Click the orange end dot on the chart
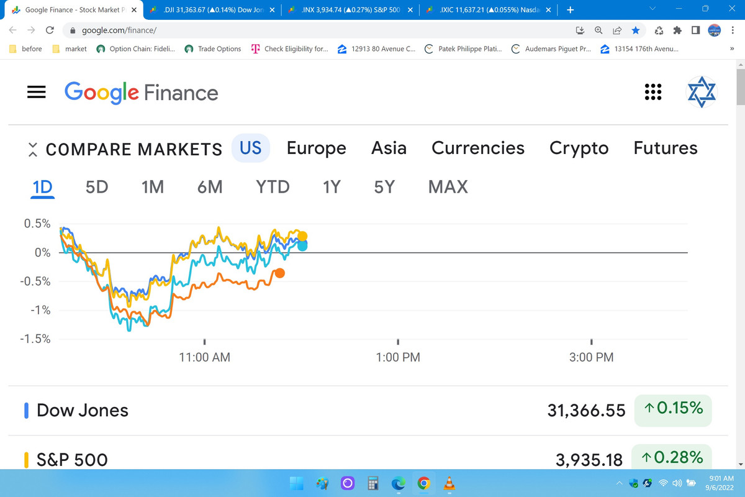Screen dimensions: 745x497 pyautogui.click(x=280, y=273)
